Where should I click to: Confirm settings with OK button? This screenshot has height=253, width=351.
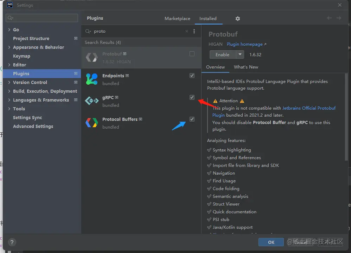(x=271, y=242)
